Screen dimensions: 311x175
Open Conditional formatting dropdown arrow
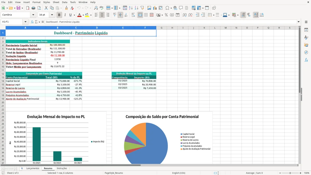(238, 15)
